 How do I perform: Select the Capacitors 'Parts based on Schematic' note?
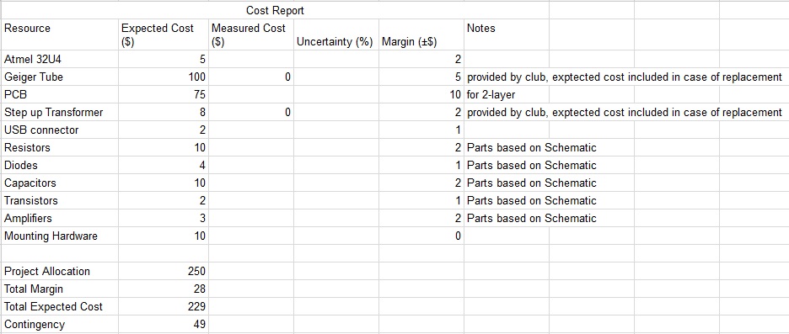point(532,183)
